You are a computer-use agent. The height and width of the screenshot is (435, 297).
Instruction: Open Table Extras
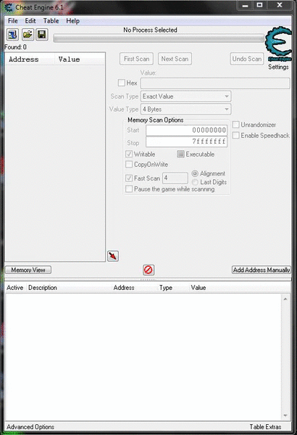click(x=265, y=427)
